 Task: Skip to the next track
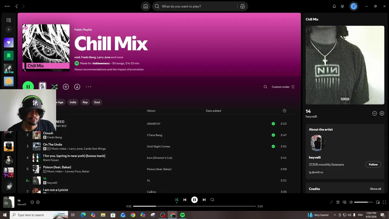tap(204, 200)
